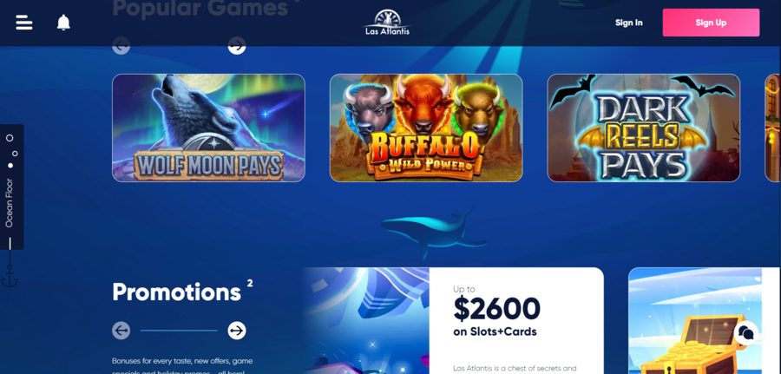
Task: Go to next Popular Games slide
Action: coord(237,46)
